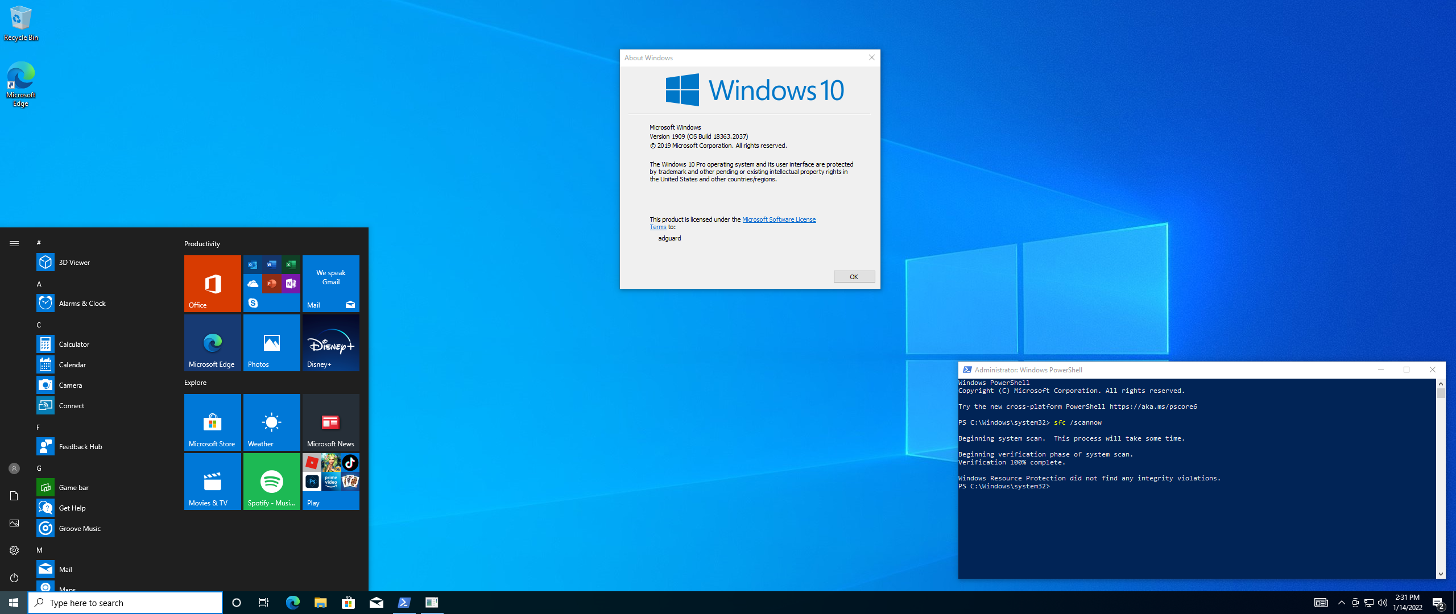1456x614 pixels.
Task: Open Game bar from the app list
Action: (102, 487)
